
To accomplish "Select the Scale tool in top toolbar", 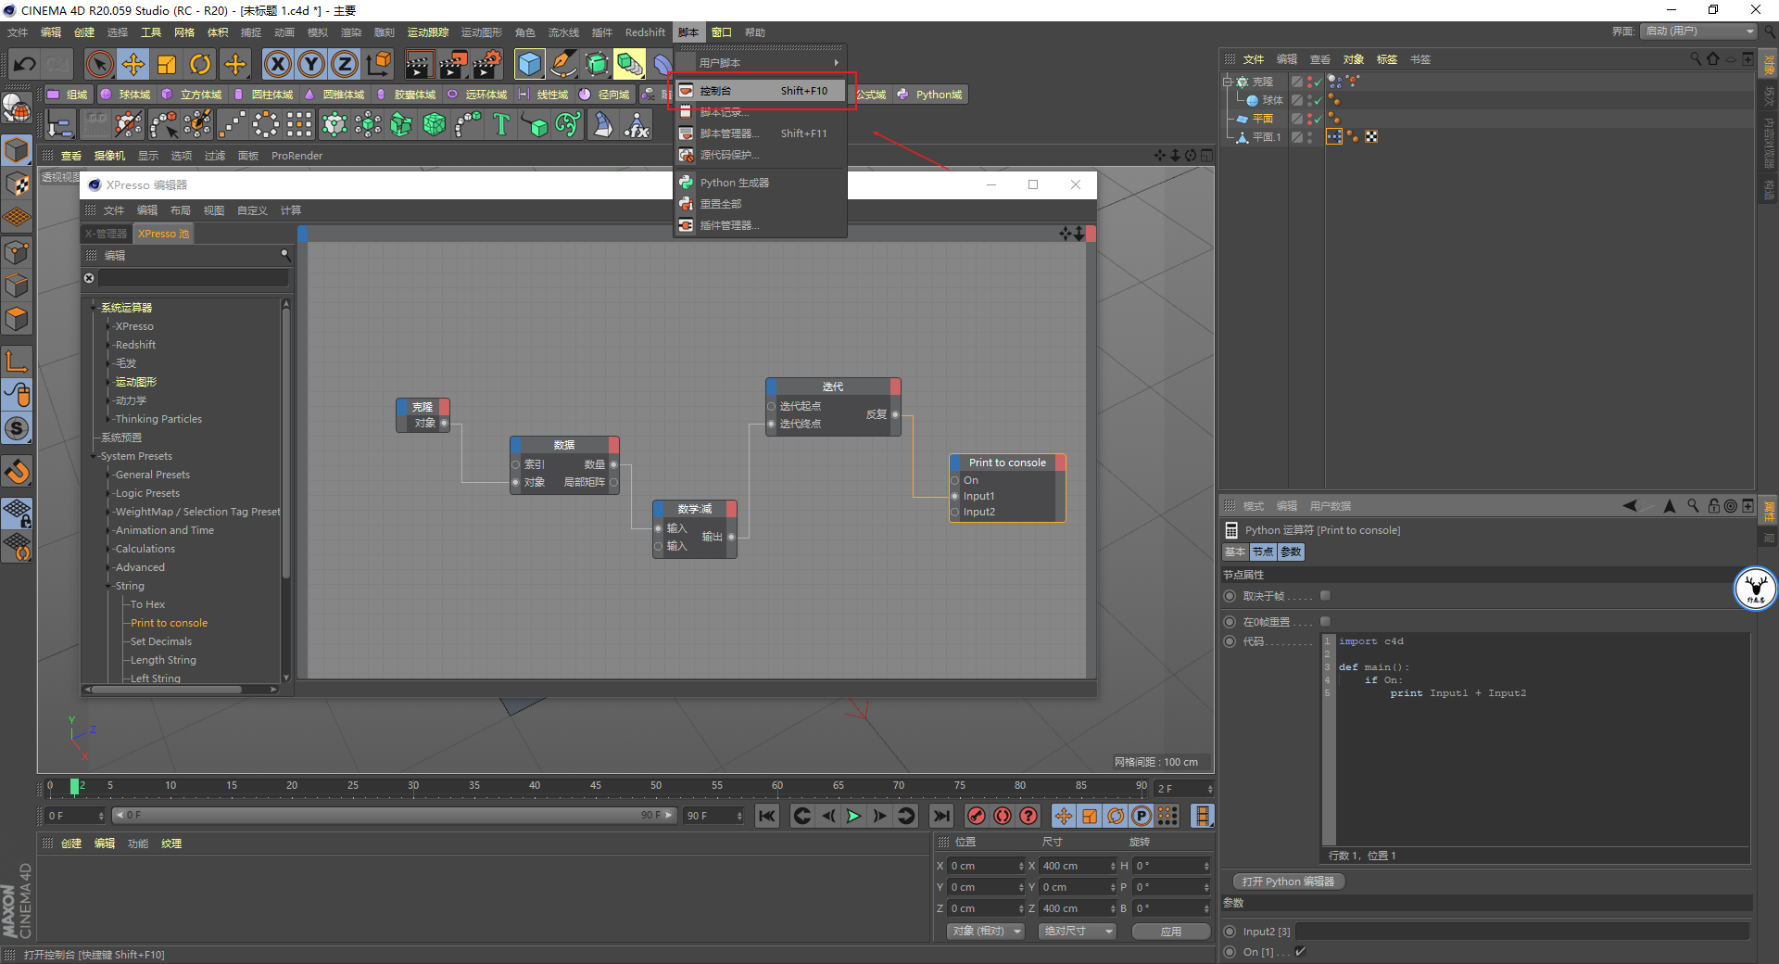I will (x=167, y=64).
